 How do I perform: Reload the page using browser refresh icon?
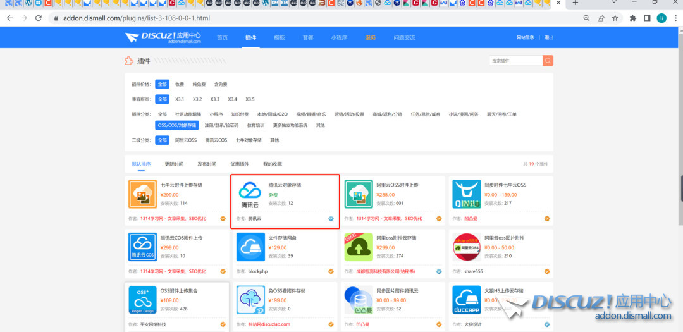click(x=39, y=18)
